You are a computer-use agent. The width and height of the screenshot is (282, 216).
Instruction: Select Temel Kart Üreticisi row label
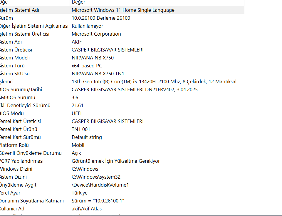pos(20,121)
